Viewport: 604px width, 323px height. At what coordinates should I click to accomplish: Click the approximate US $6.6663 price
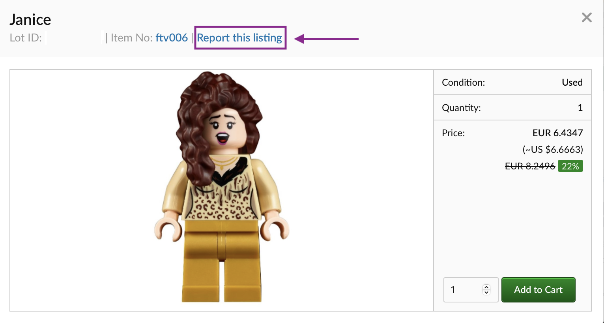coord(553,150)
